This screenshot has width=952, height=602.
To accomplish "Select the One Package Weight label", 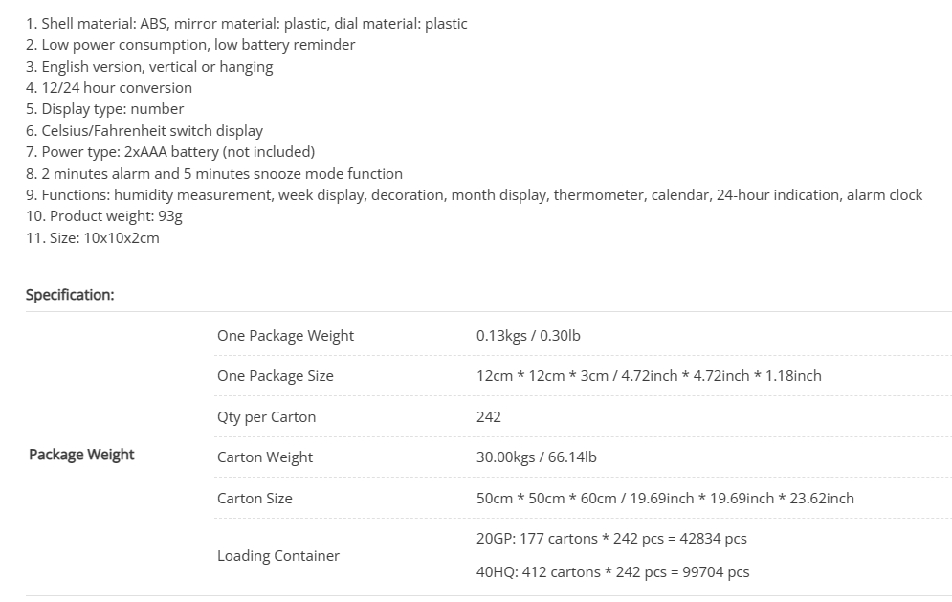I will (285, 336).
